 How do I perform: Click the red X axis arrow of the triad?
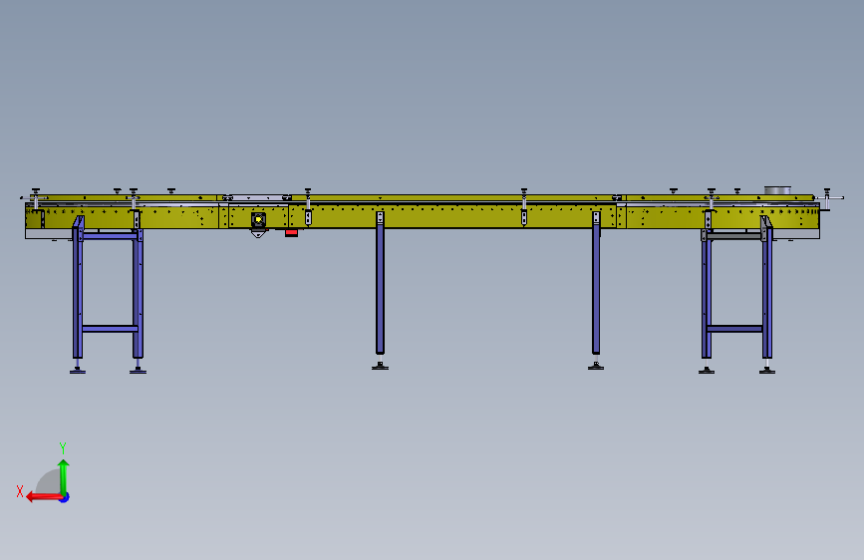click(44, 497)
